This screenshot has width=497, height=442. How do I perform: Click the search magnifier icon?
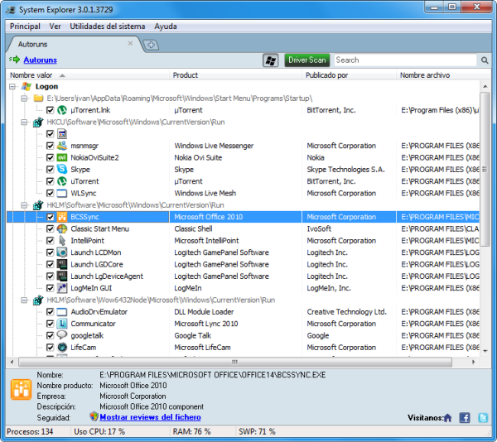(485, 60)
